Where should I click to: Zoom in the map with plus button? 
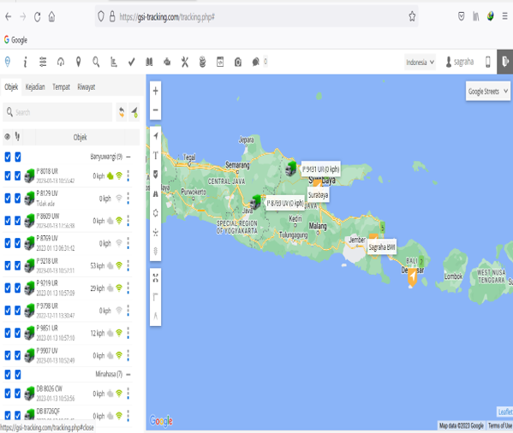(x=155, y=91)
